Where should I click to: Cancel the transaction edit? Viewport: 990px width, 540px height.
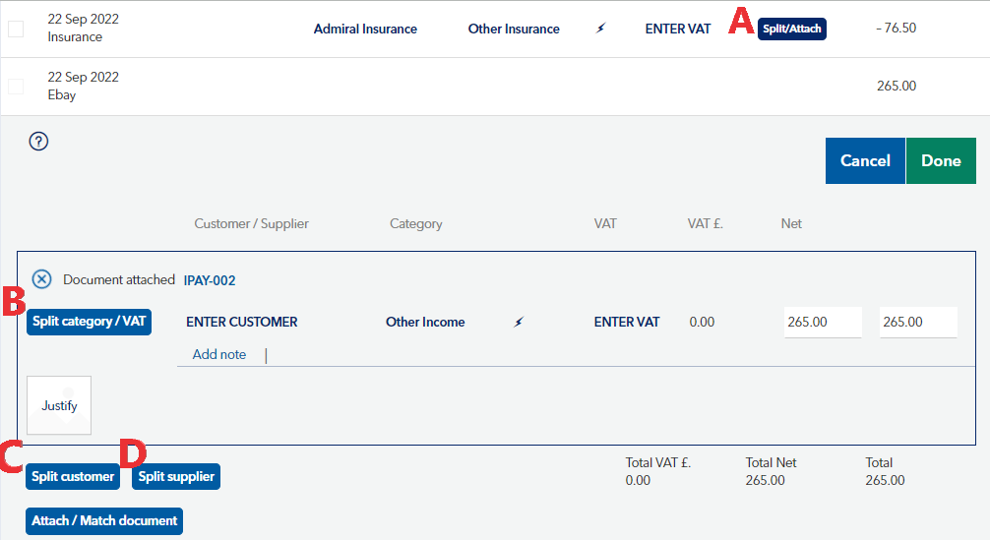(865, 161)
